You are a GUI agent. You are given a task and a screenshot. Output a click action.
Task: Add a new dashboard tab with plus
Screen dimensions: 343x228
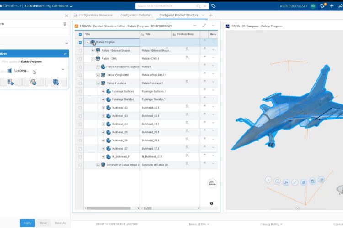[211, 15]
